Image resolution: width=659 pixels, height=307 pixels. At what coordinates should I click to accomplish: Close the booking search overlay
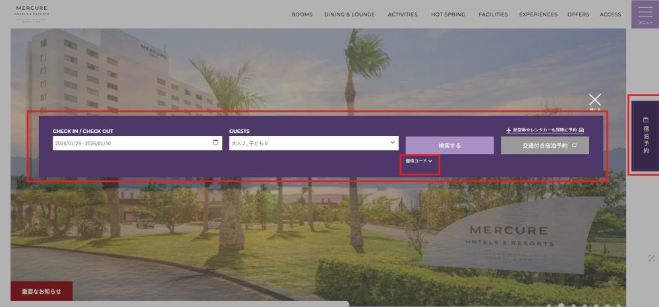pyautogui.click(x=594, y=100)
